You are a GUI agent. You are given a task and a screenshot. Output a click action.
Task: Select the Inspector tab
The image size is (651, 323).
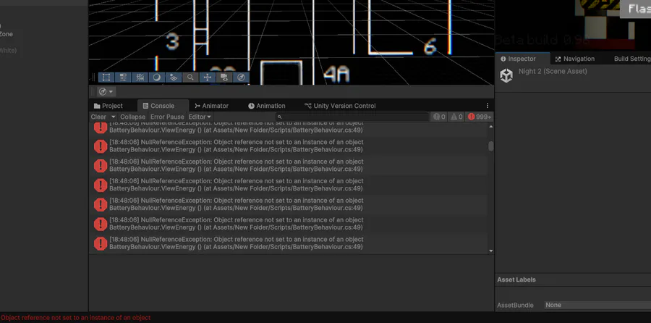click(x=522, y=59)
